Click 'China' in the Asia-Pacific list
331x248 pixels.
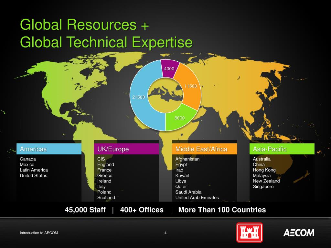pyautogui.click(x=259, y=164)
